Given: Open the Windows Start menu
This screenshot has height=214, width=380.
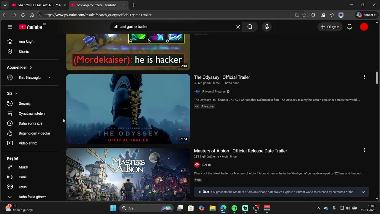Looking at the screenshot, I should click(x=113, y=208).
